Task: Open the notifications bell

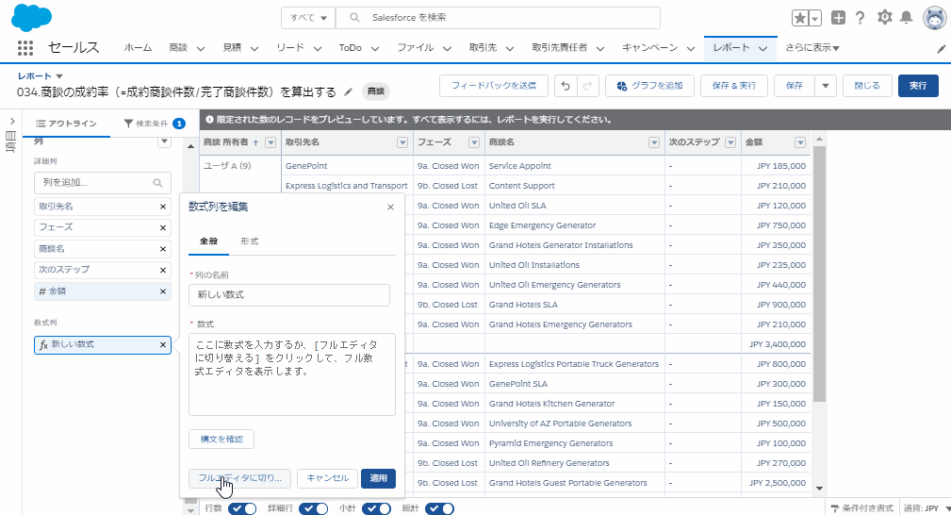Action: coord(906,18)
